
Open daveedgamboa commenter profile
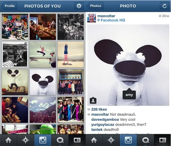[105, 119]
